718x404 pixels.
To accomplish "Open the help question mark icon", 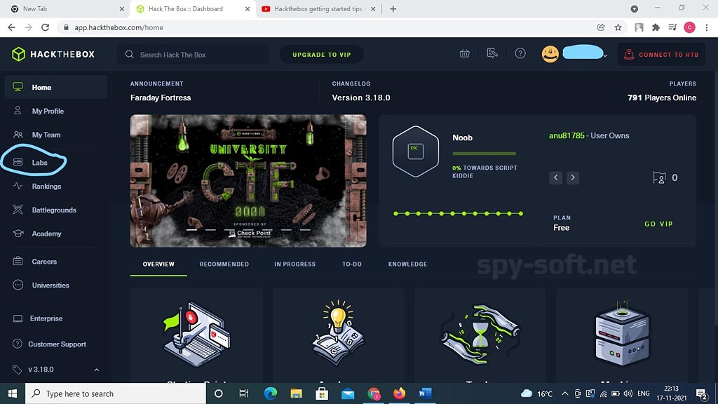I will pos(520,53).
